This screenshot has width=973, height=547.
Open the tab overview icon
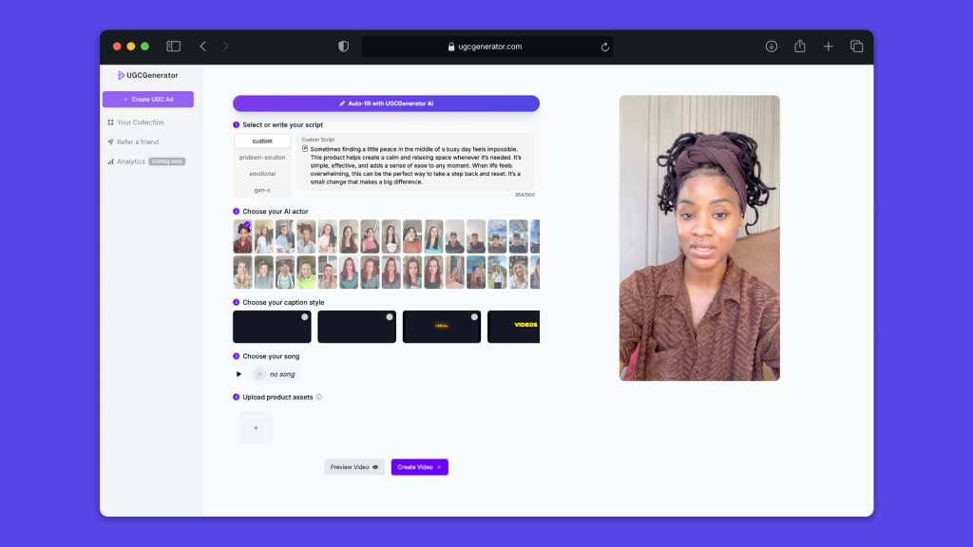coord(856,47)
